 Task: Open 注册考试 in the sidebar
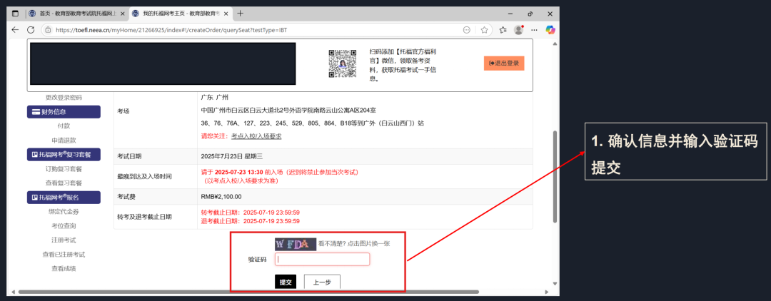click(64, 240)
